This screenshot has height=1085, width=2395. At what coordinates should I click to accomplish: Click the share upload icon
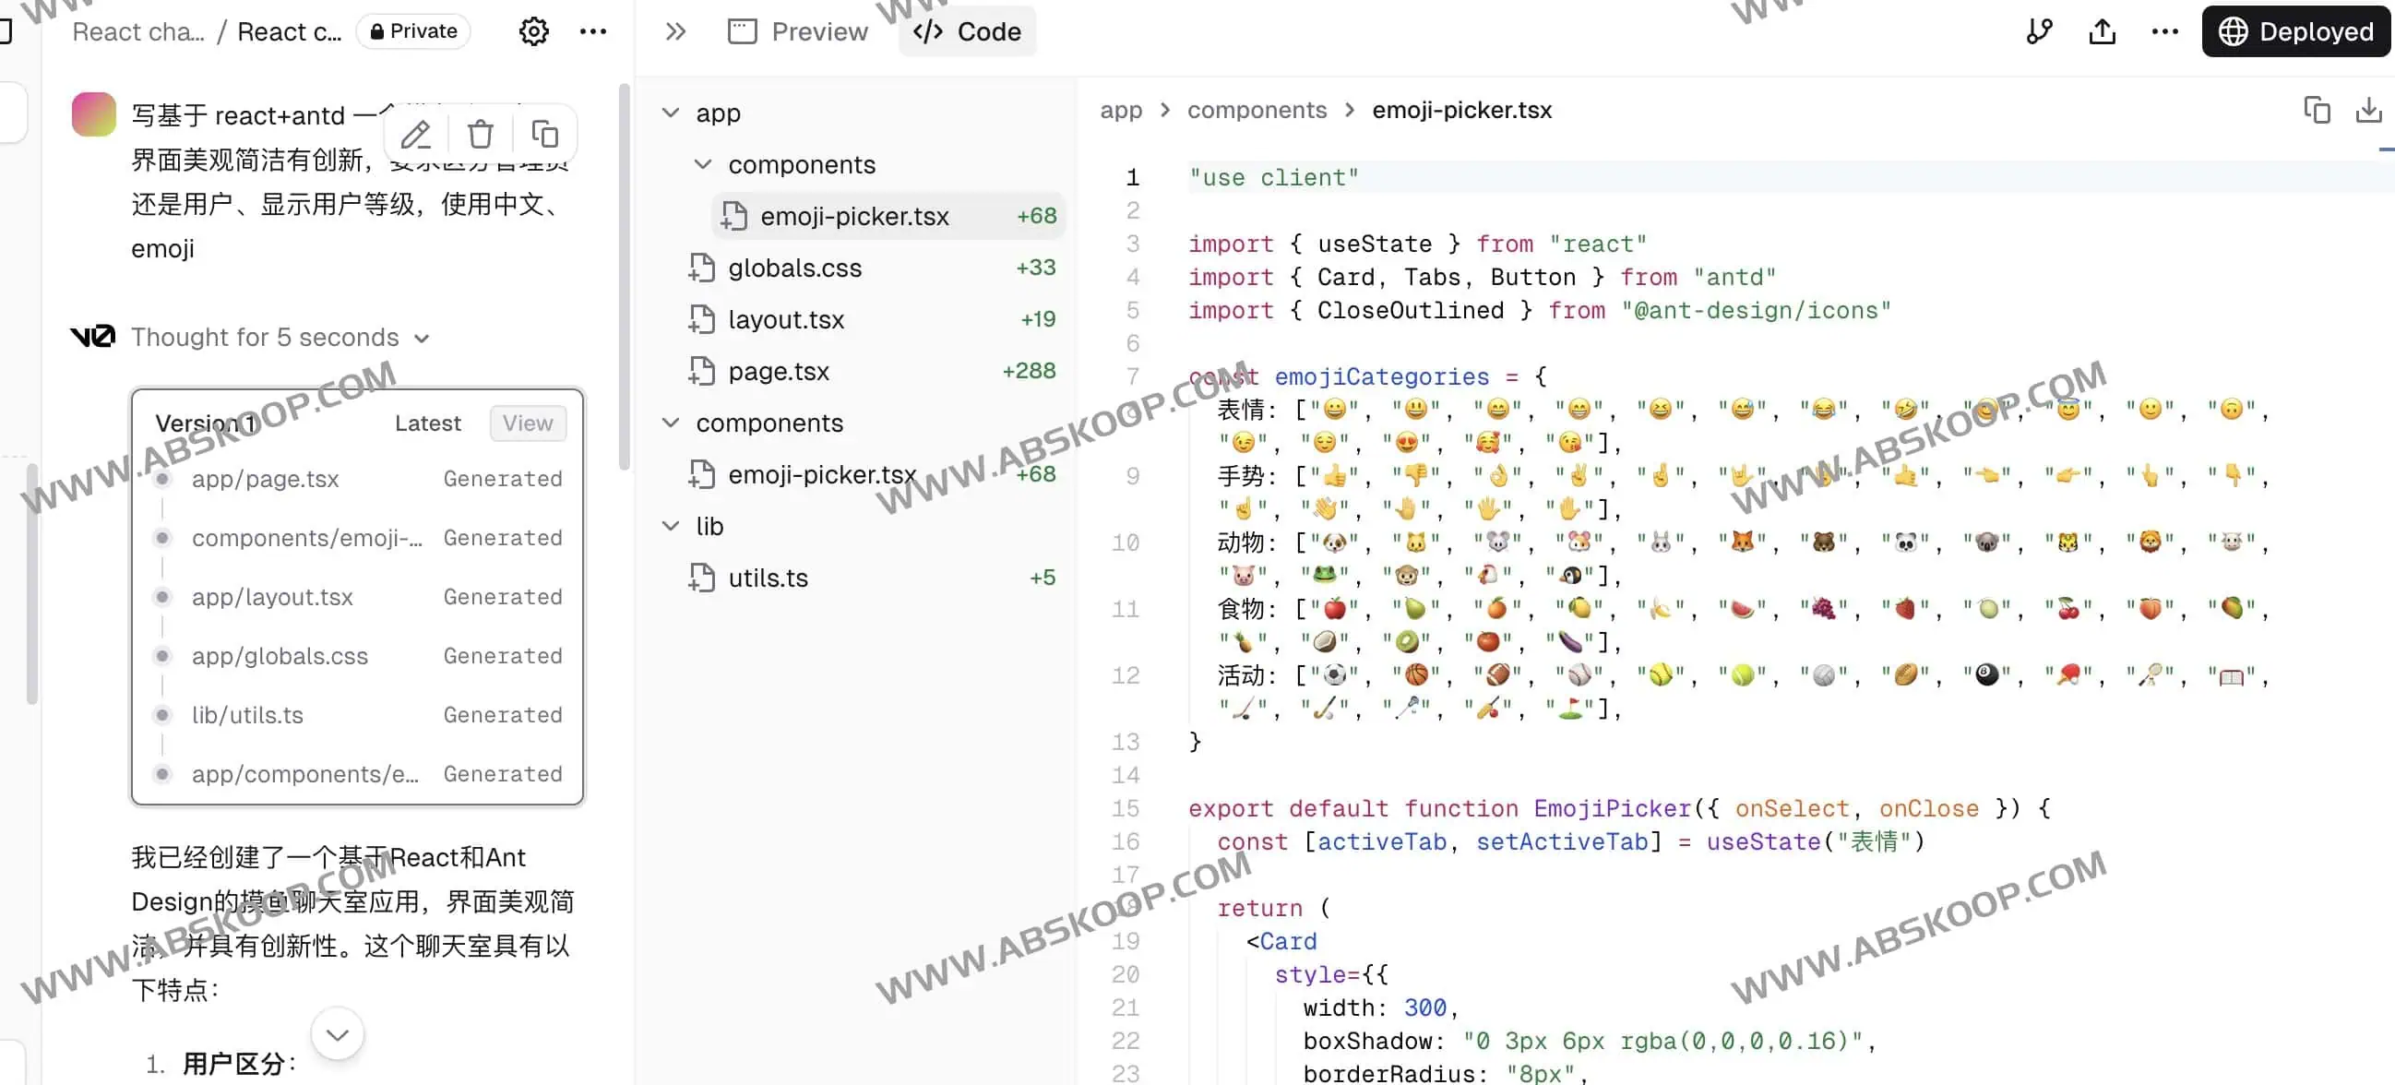point(2103,31)
